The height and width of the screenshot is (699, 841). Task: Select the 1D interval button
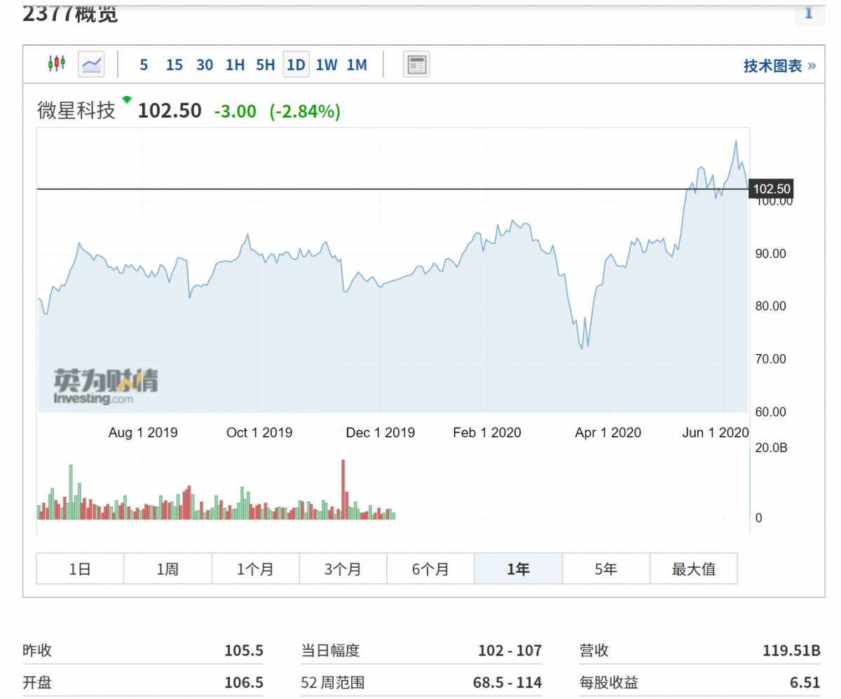(x=296, y=65)
